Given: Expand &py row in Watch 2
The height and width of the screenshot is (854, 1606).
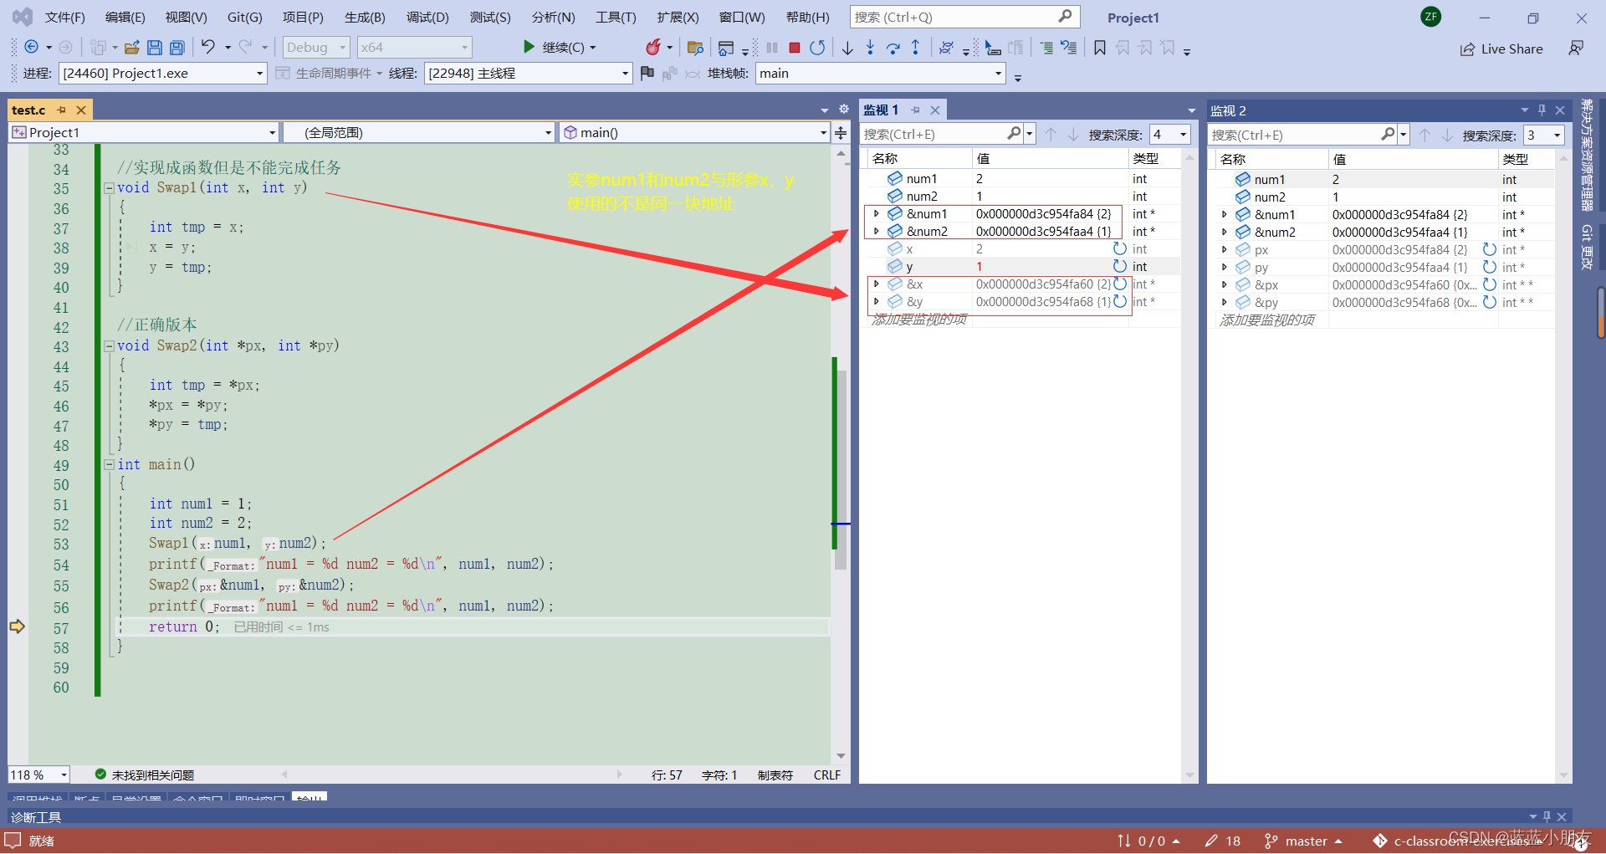Looking at the screenshot, I should click(1224, 302).
